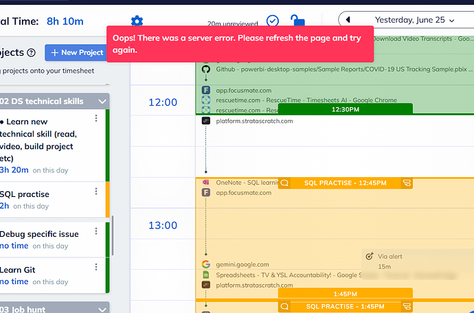Open the Yesterday, June 25 date dropdown

414,20
